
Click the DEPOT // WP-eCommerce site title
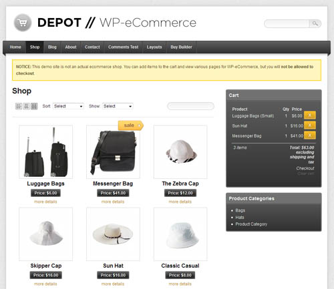pyautogui.click(x=117, y=23)
